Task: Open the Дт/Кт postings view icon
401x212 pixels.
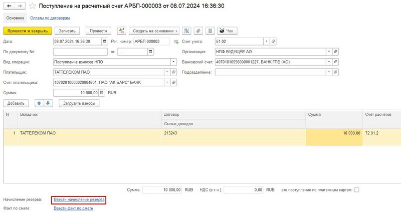Action: point(121,31)
